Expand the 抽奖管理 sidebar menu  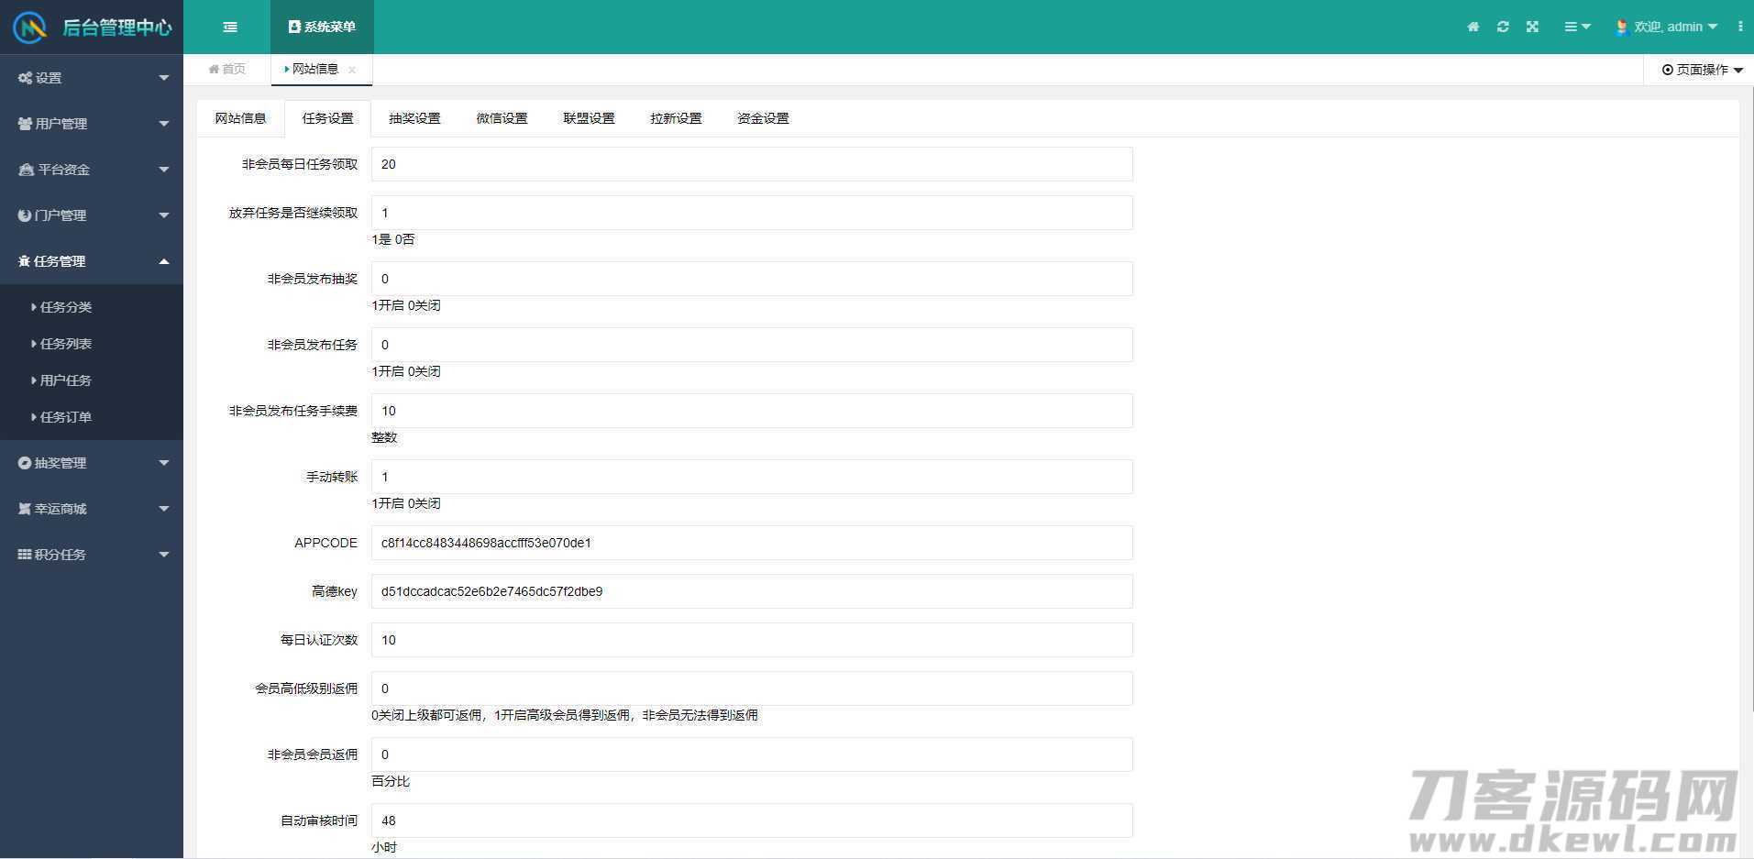pyautogui.click(x=92, y=463)
